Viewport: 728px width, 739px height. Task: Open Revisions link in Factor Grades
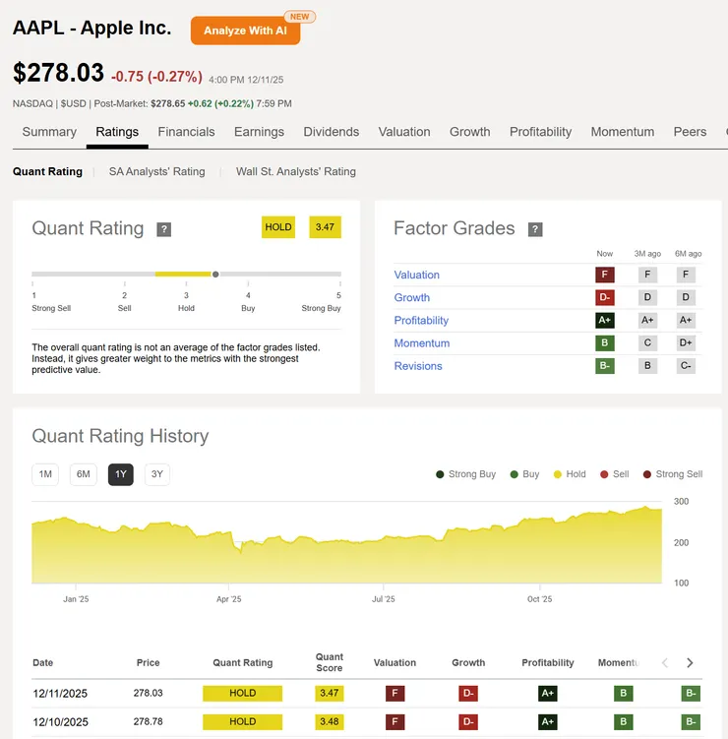pos(418,366)
